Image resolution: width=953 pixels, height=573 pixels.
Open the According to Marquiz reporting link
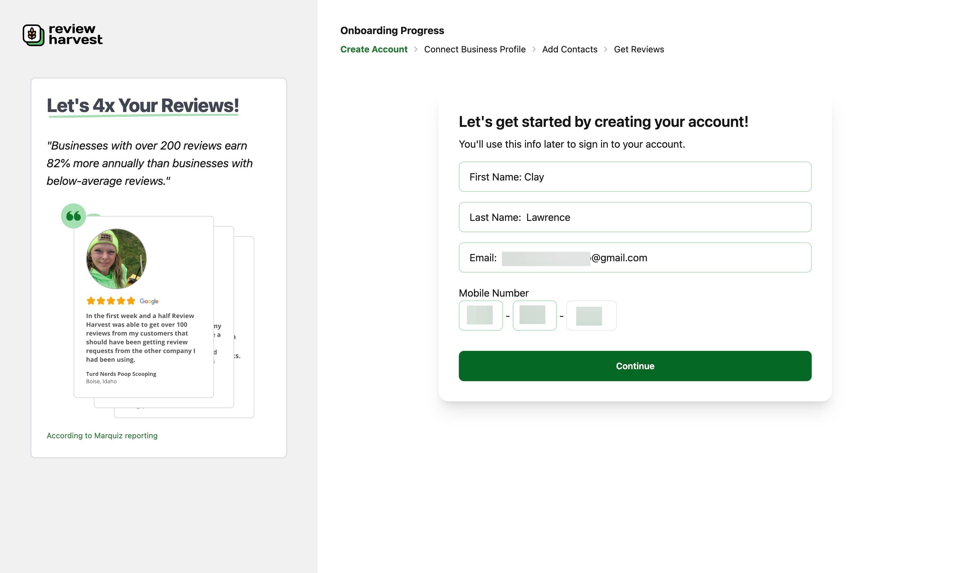pyautogui.click(x=102, y=435)
